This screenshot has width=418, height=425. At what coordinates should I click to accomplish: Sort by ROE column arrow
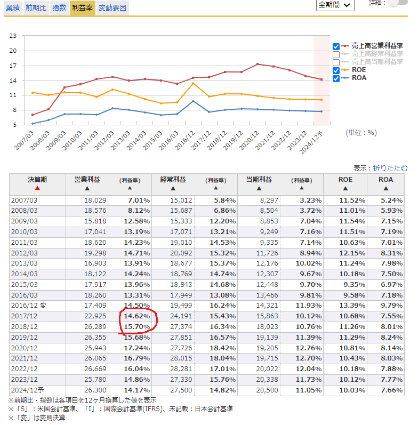345,188
